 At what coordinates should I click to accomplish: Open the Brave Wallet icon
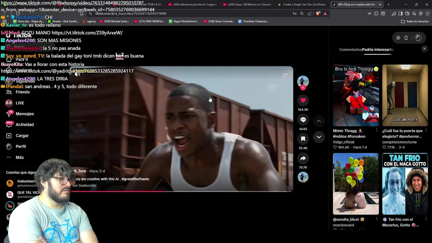[407, 13]
